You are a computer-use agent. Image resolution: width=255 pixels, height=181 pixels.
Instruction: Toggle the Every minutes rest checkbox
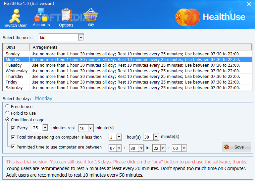tap(13, 128)
